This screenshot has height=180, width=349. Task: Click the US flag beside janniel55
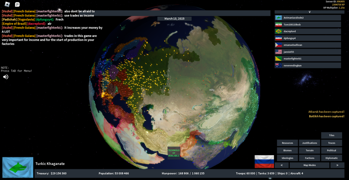278,52
